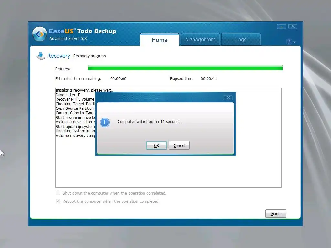The width and height of the screenshot is (331, 248).
Task: Select the 'Drive letter: D' log line
Action: click(68, 95)
